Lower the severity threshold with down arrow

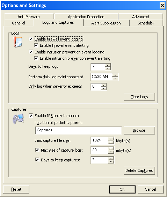click(x=104, y=88)
